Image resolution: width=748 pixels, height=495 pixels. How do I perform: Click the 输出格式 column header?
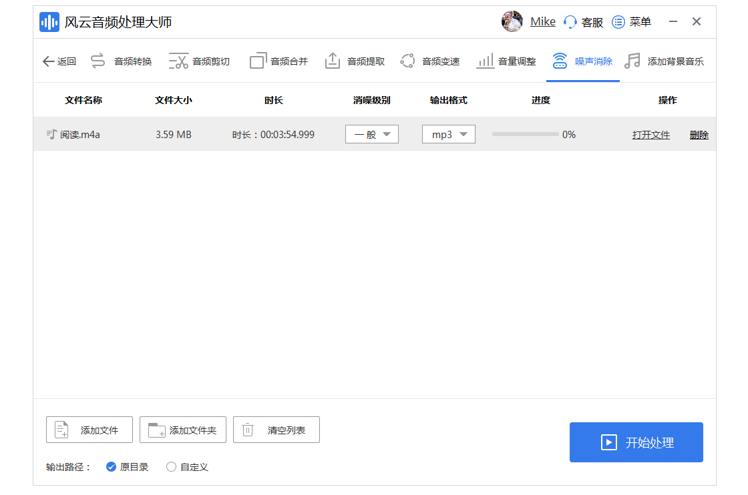click(x=449, y=100)
